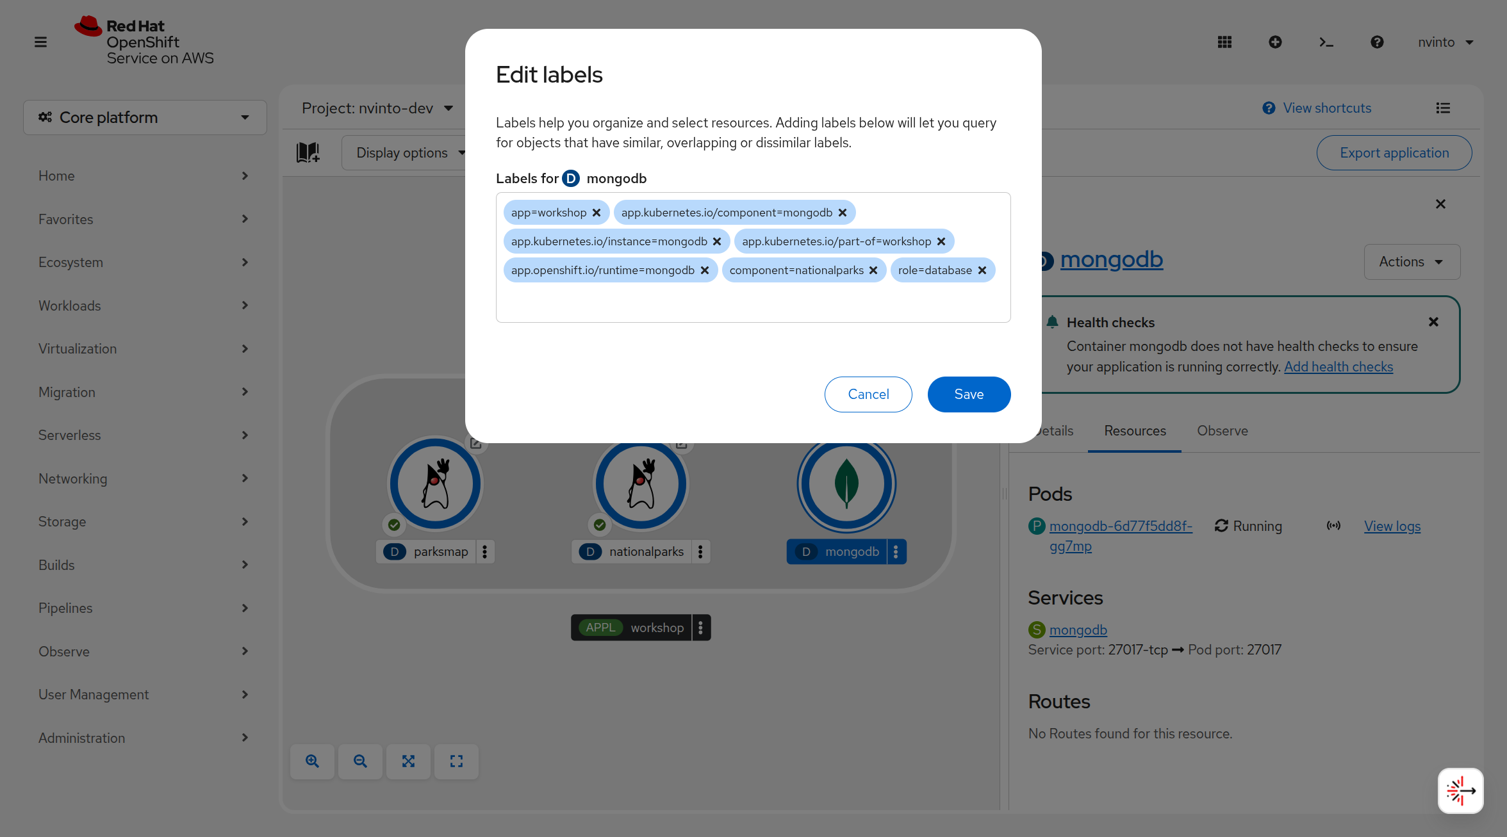Cancel the Edit labels dialog
Image resolution: width=1507 pixels, height=837 pixels.
(x=868, y=394)
